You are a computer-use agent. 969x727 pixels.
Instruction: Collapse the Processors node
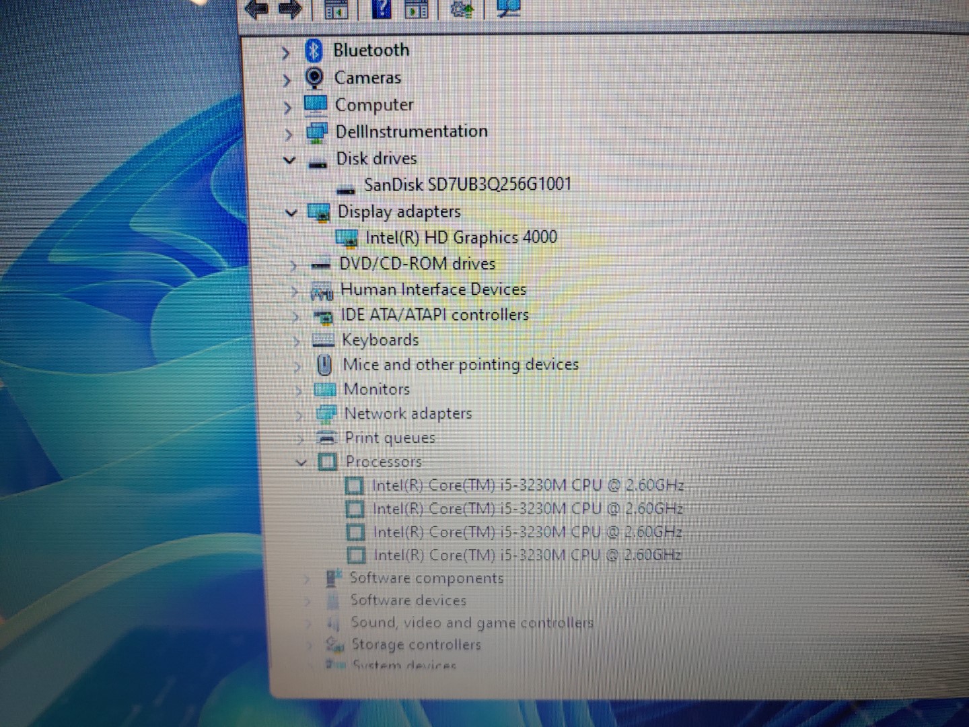[301, 462]
